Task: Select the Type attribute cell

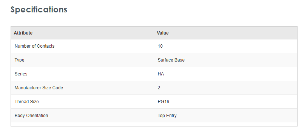Action: 19,60
